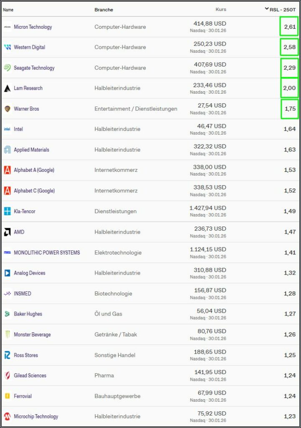Open the Gilead Sciences stock link
This screenshot has width=301, height=428.
tap(30, 376)
